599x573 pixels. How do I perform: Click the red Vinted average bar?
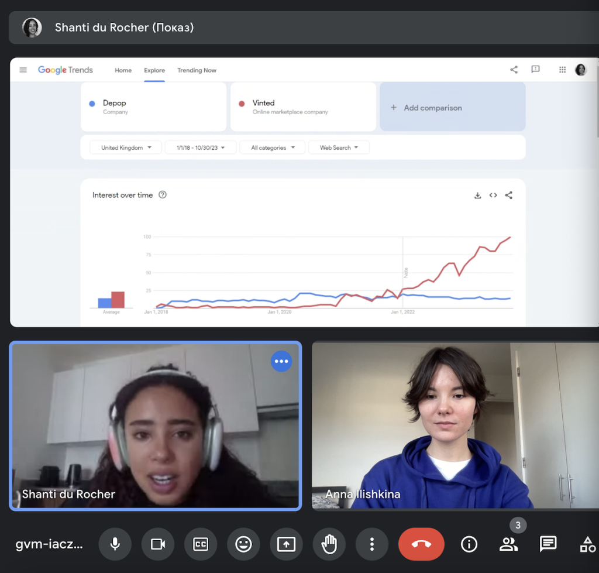pos(118,300)
